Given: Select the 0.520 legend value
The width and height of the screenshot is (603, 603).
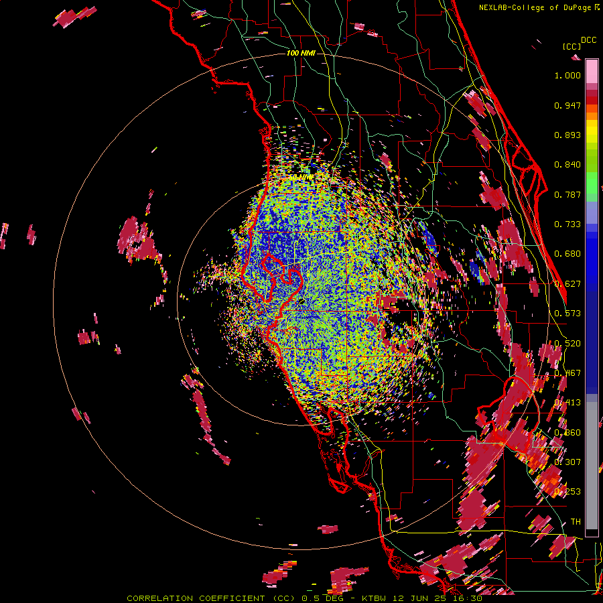Looking at the screenshot, I should (x=567, y=344).
